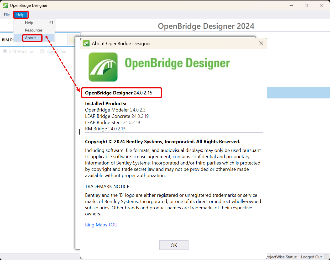Screen dimensions: 330x260
Task: Click the ProjectWise status icon in status bar
Action: 326,257
